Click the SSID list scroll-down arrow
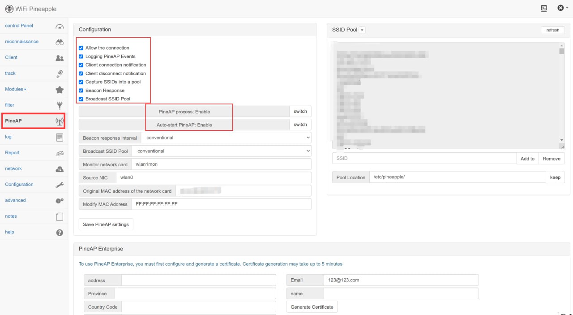573x315 pixels. (x=561, y=140)
